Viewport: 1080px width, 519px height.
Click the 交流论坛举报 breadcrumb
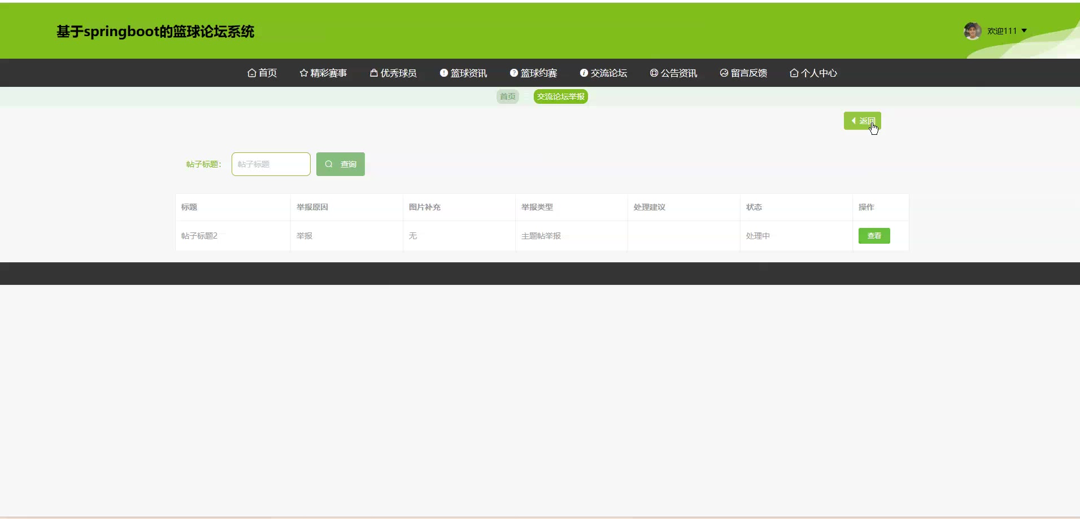click(561, 96)
